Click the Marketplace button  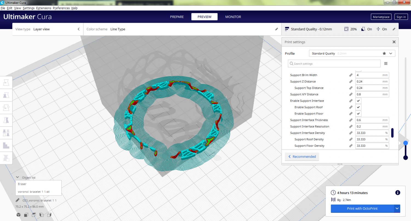381,17
